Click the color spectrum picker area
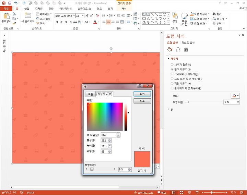Viewport: 247px width, 195px height. point(105,117)
